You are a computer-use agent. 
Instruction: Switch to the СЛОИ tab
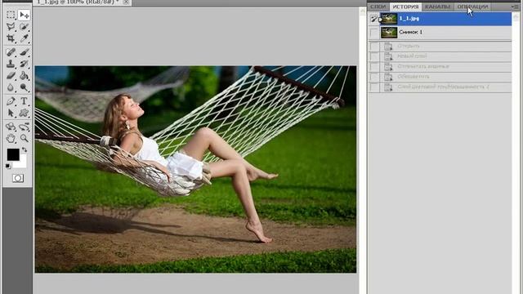[378, 7]
